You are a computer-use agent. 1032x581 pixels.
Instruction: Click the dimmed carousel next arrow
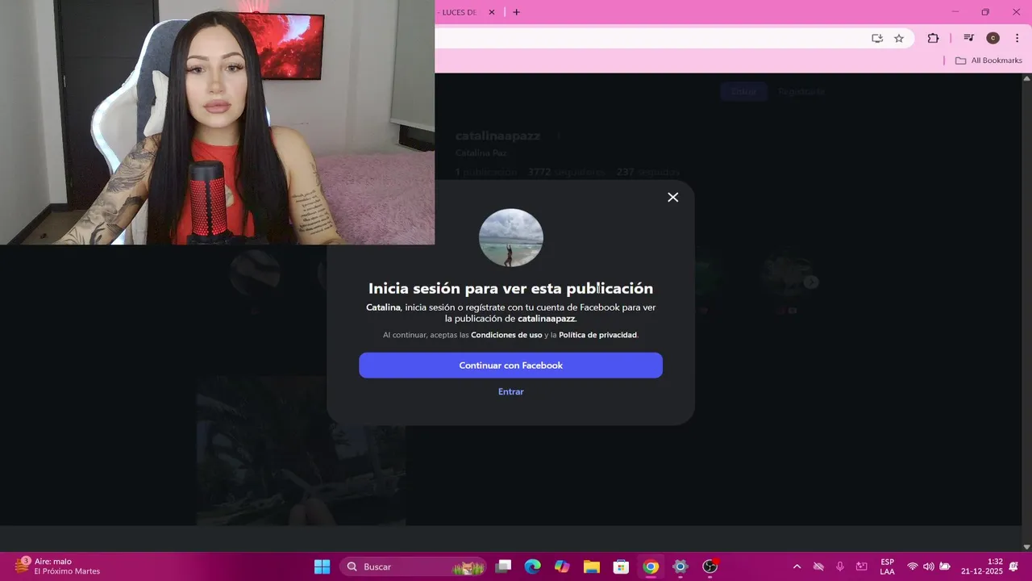(811, 282)
